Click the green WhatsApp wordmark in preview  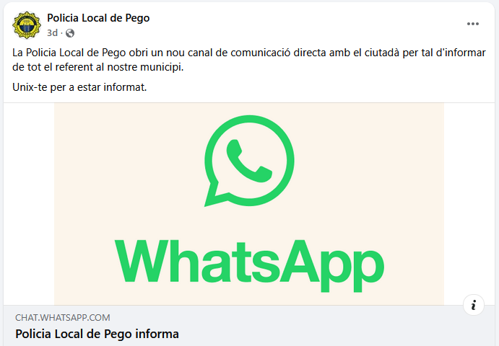pos(250,265)
